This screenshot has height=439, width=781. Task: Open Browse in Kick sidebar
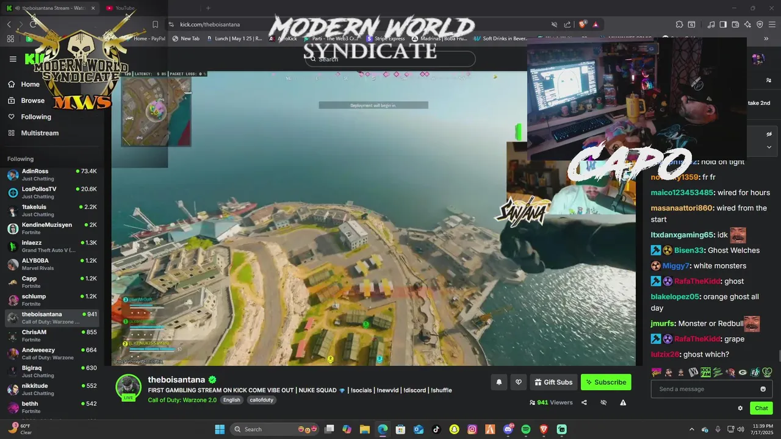[x=26, y=101]
